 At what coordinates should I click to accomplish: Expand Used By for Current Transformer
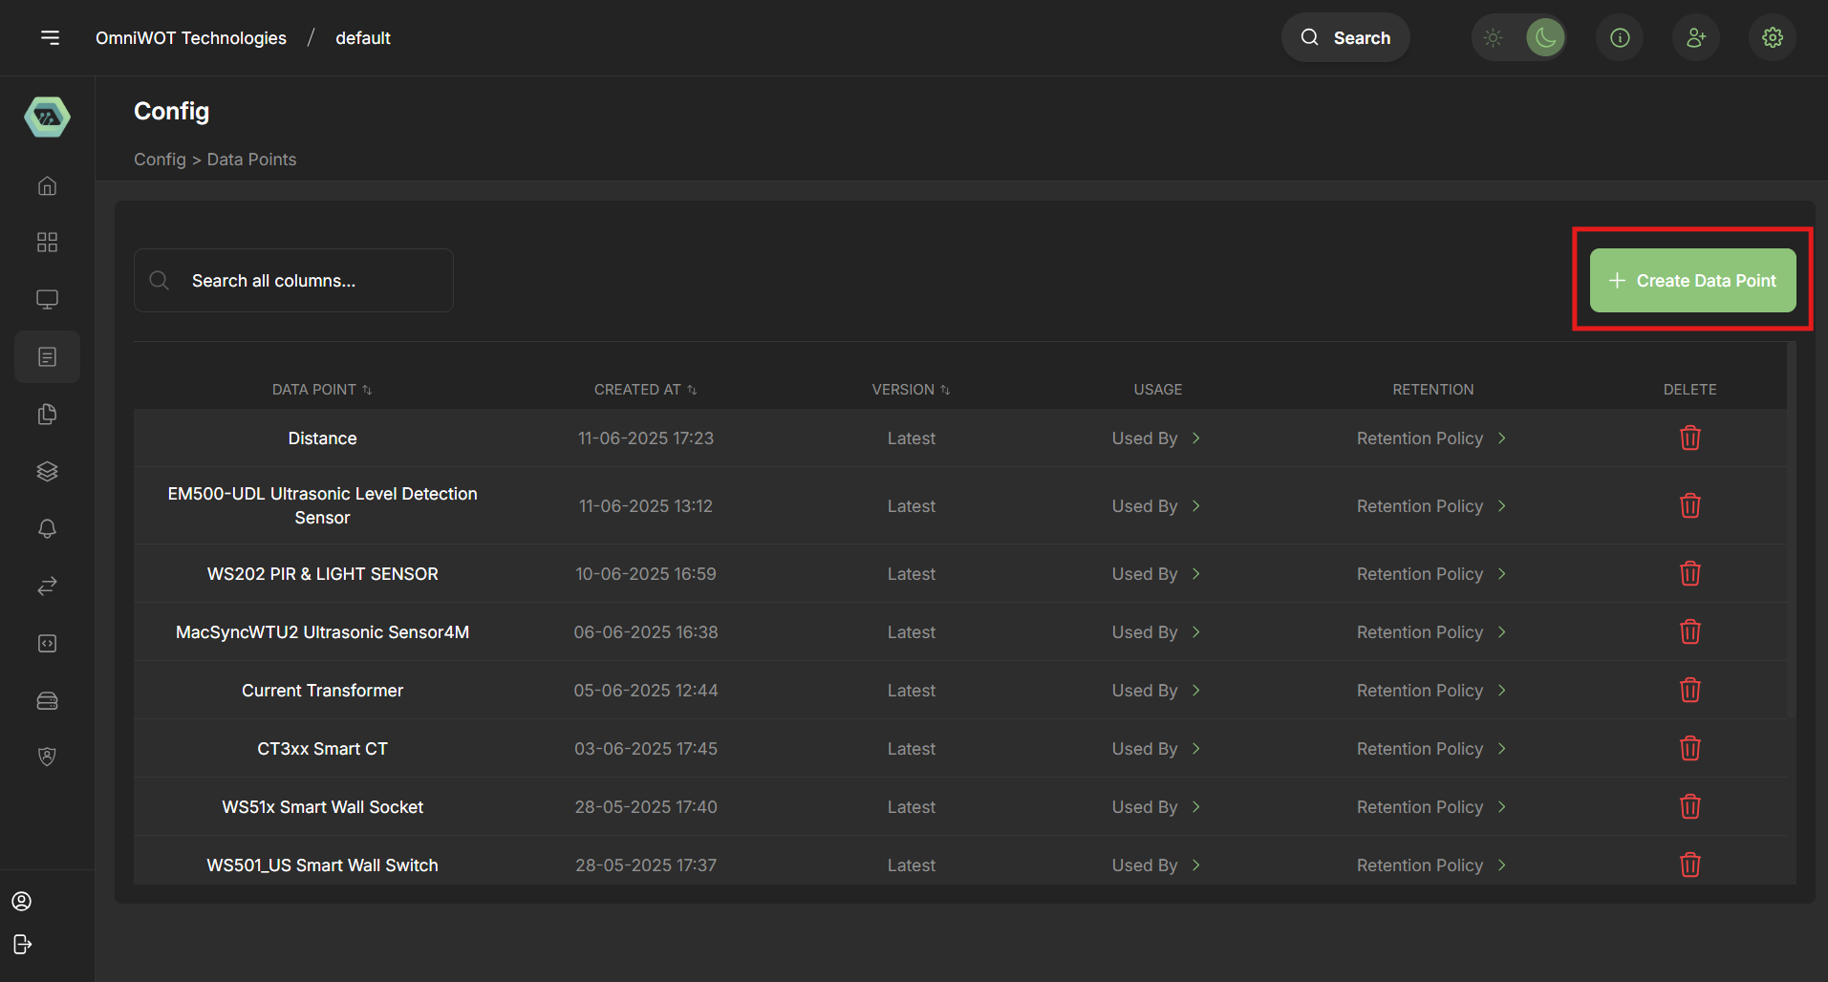[1155, 690]
